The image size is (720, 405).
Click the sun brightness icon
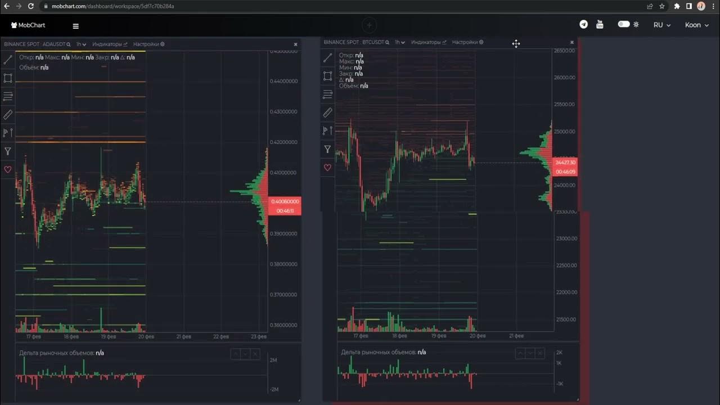click(x=636, y=24)
